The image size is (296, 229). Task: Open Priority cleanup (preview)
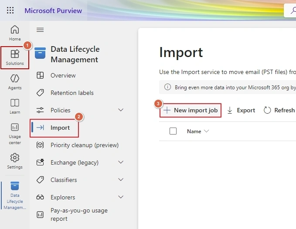pyautogui.click(x=85, y=145)
